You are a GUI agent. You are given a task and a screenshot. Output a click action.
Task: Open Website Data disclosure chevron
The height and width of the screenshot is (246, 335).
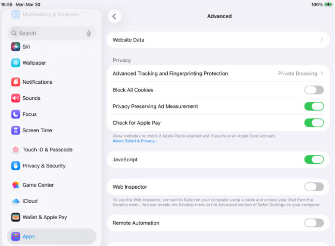[322, 40]
